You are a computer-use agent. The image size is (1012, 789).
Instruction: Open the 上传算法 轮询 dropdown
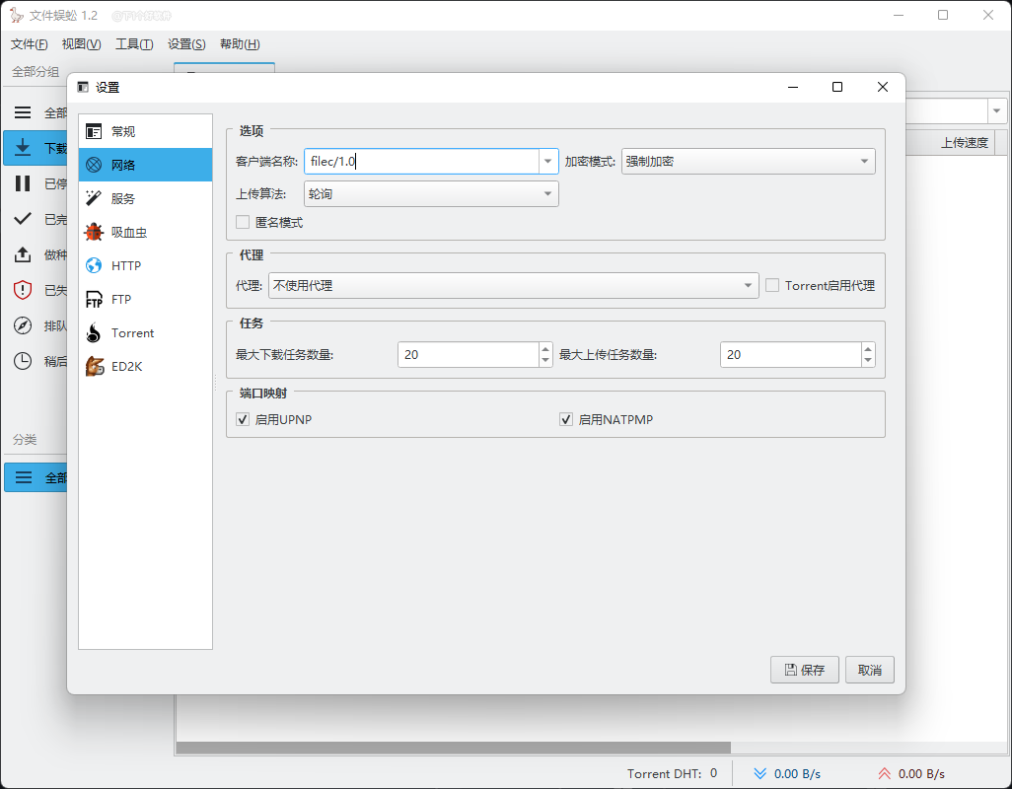431,193
